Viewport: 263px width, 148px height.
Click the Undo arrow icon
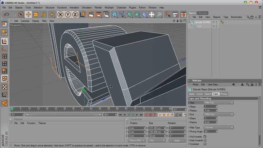click(6, 14)
